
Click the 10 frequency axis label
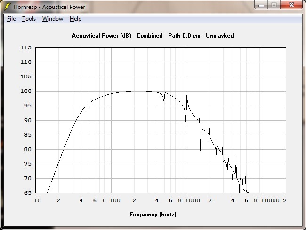tap(37, 200)
